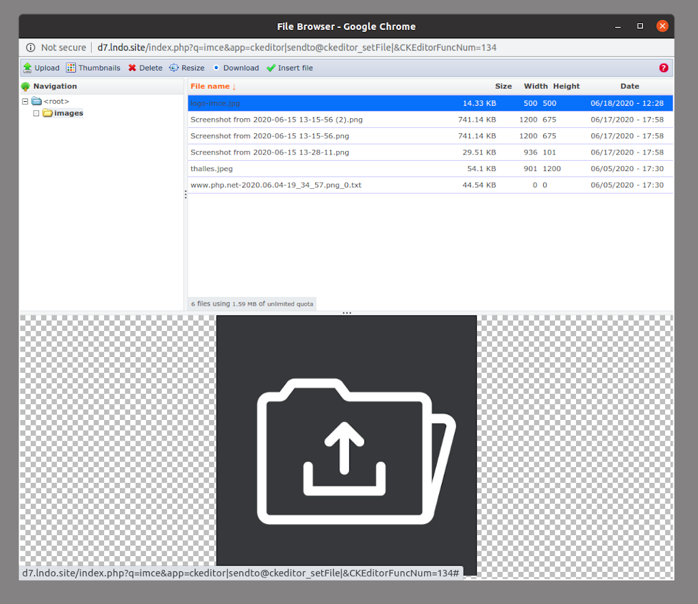Open the red help question icon
The image size is (698, 604).
click(663, 68)
